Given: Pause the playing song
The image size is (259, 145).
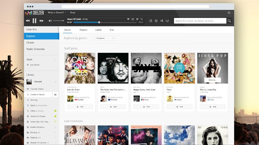Looking at the screenshot, I should tap(35, 21).
